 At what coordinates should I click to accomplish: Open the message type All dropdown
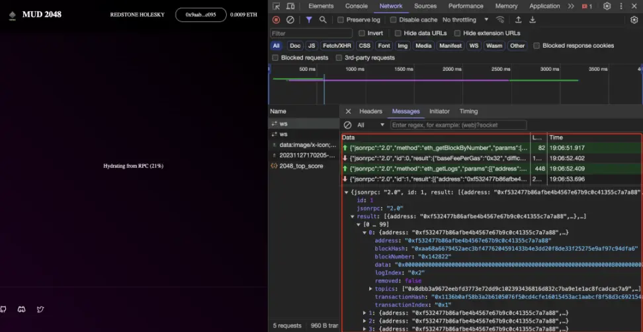pyautogui.click(x=370, y=125)
